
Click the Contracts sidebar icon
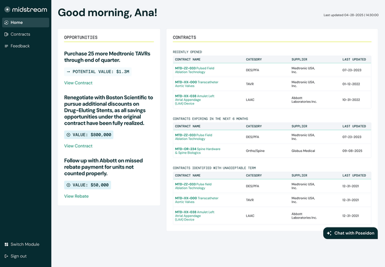(x=6, y=35)
